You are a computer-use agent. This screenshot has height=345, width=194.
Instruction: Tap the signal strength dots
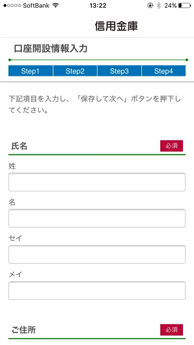click(x=12, y=6)
